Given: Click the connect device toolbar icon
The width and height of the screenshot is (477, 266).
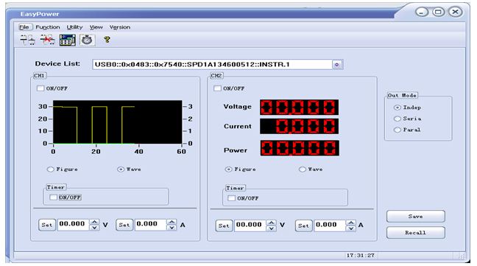Looking at the screenshot, I should click(x=27, y=40).
